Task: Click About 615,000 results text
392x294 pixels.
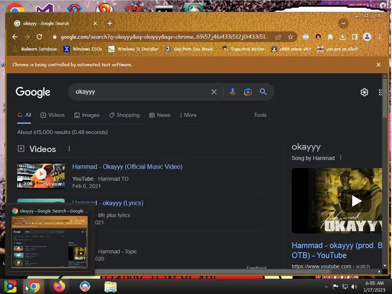Action: point(62,132)
